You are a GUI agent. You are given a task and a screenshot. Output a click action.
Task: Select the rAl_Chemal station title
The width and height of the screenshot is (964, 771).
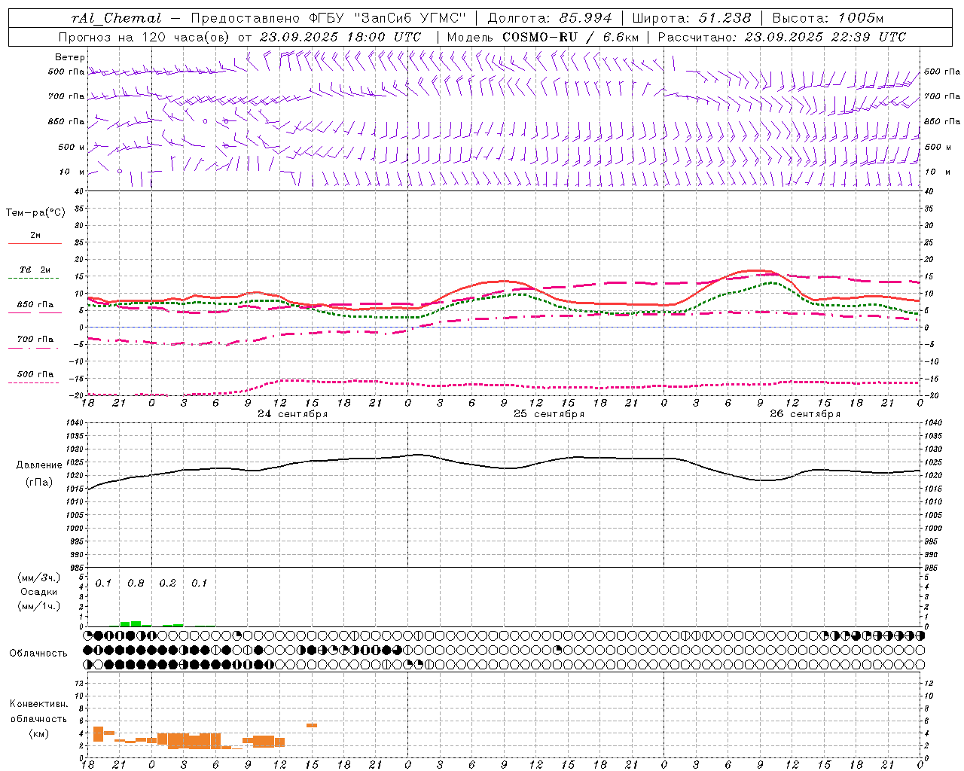[x=116, y=18]
